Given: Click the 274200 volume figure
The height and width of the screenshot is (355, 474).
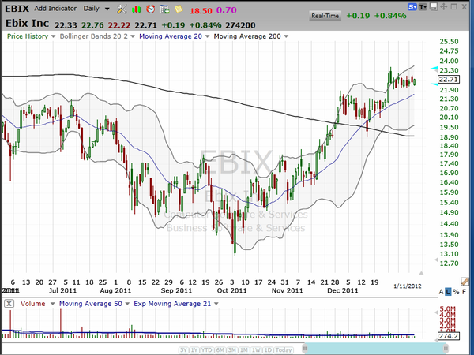Looking at the screenshot, I should [x=240, y=25].
